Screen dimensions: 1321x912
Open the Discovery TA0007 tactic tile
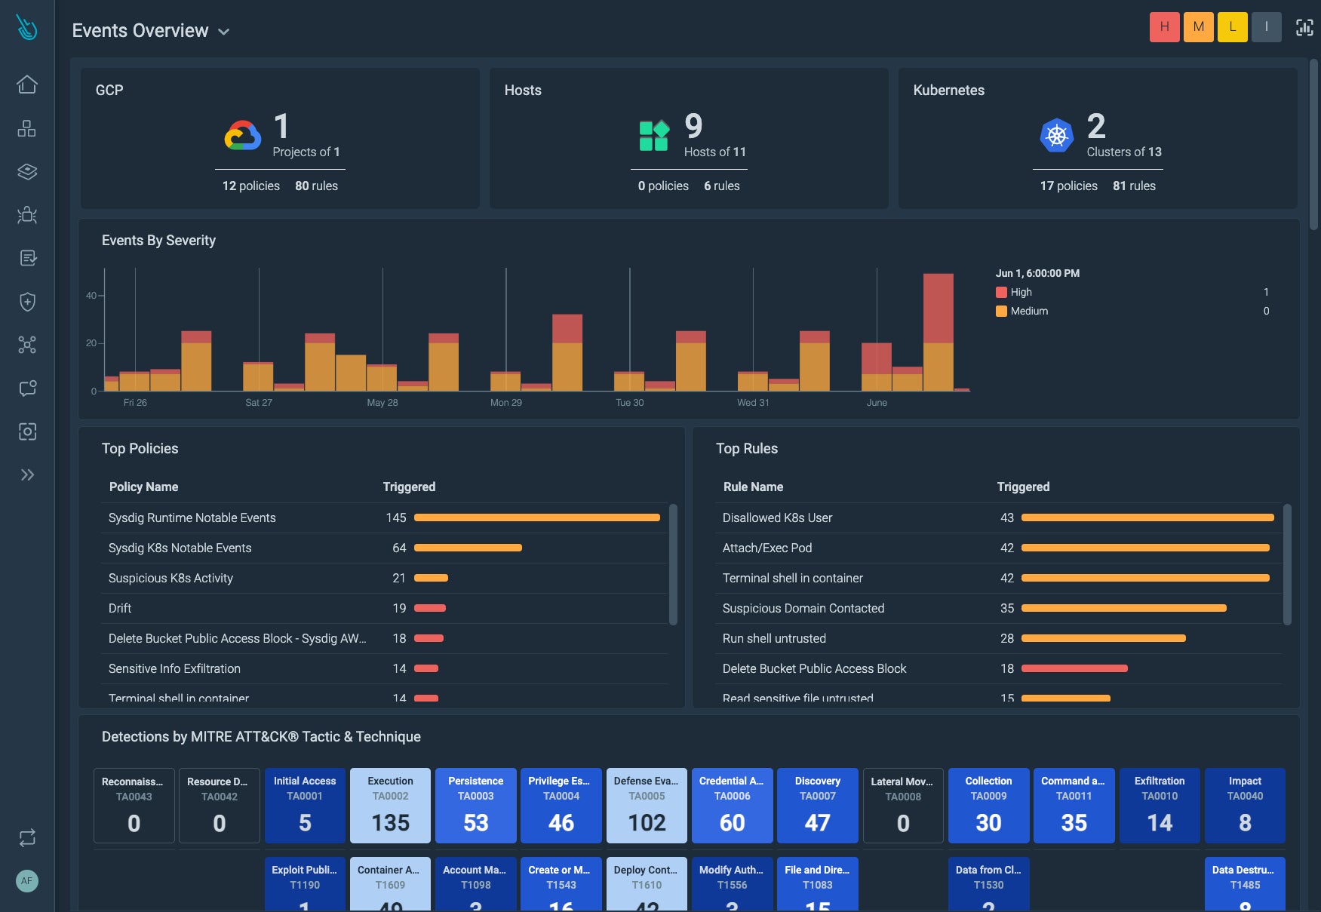tap(818, 806)
